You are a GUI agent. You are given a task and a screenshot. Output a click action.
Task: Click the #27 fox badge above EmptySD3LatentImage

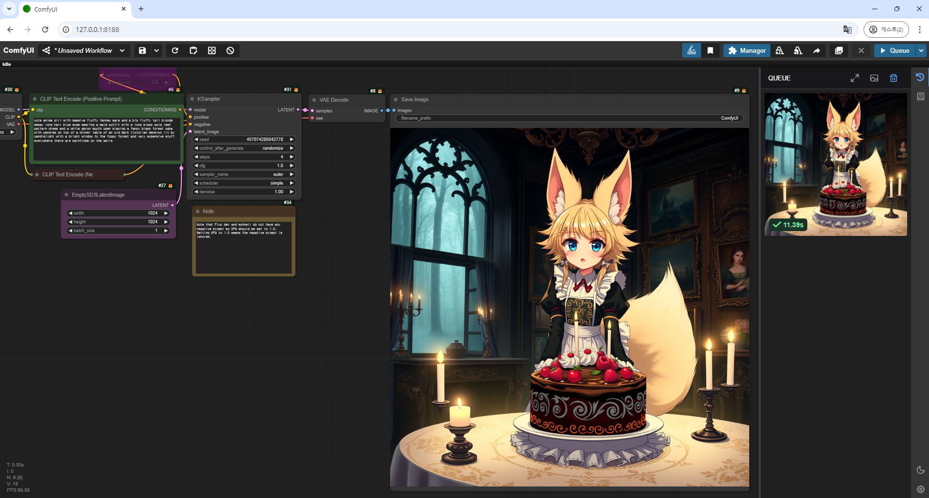165,186
